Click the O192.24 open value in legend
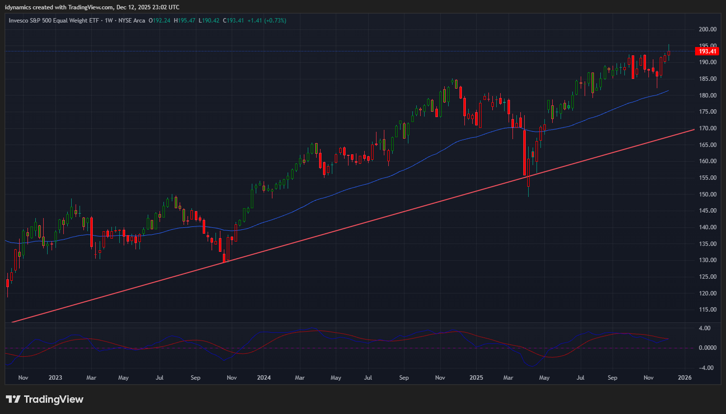The height and width of the screenshot is (414, 726). pyautogui.click(x=160, y=21)
